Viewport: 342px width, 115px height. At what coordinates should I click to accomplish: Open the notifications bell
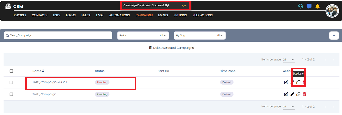click(x=317, y=6)
